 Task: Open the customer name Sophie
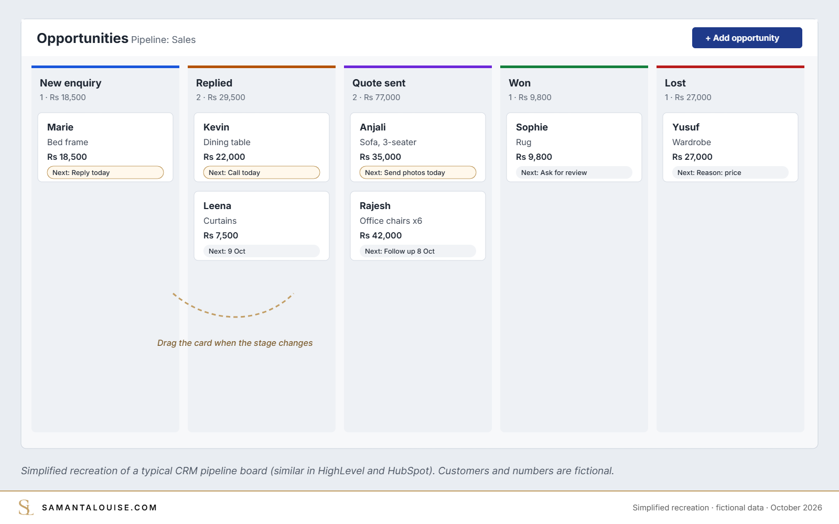tap(532, 127)
